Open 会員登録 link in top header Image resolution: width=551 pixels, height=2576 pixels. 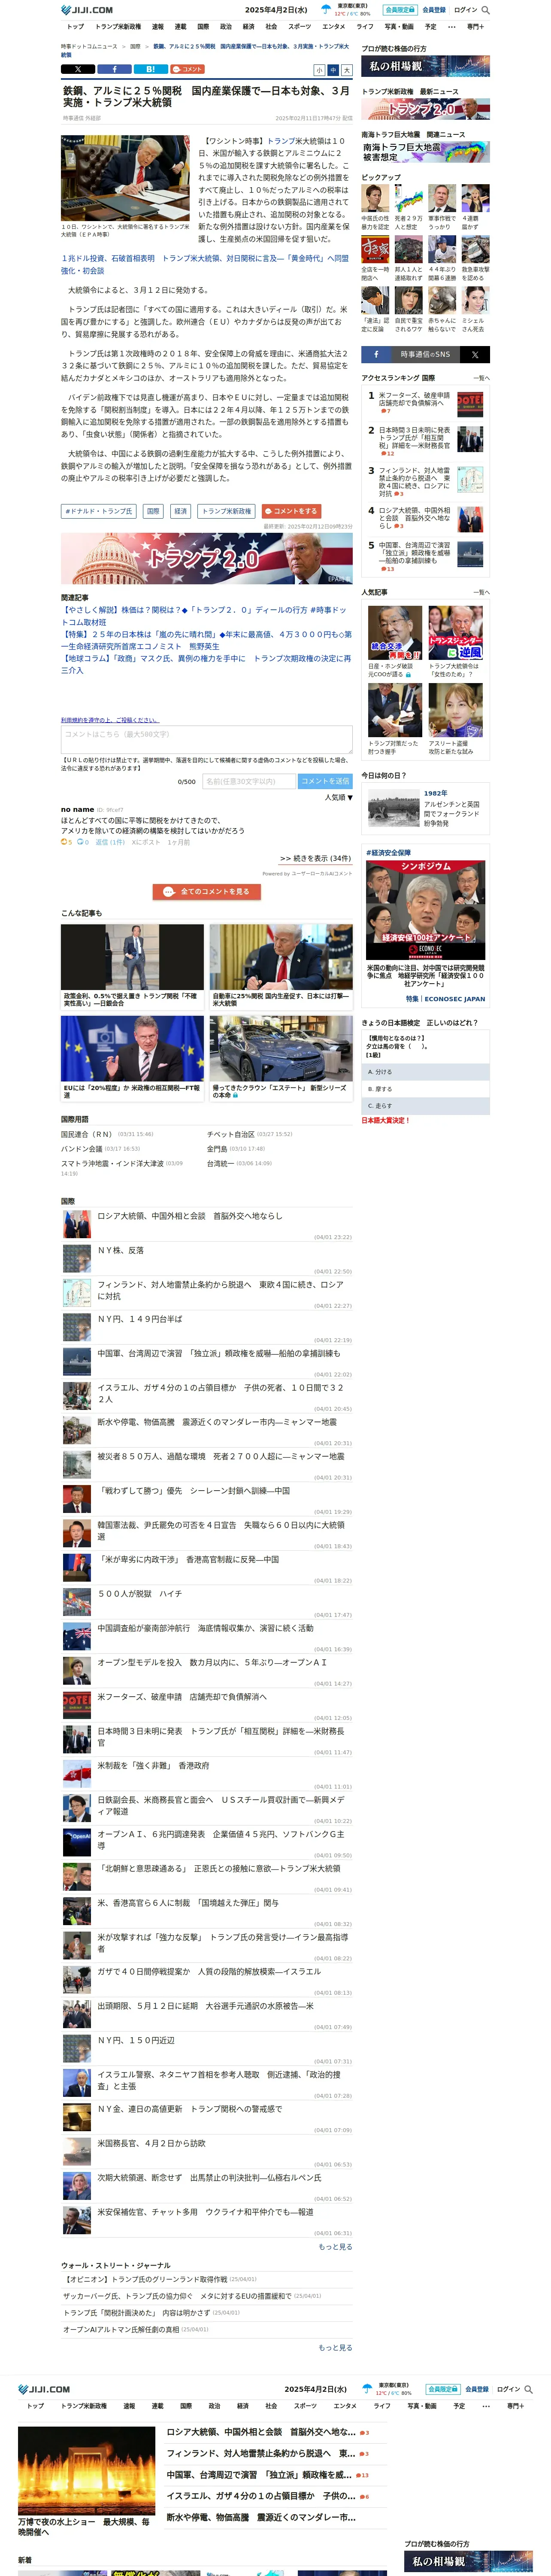click(434, 10)
